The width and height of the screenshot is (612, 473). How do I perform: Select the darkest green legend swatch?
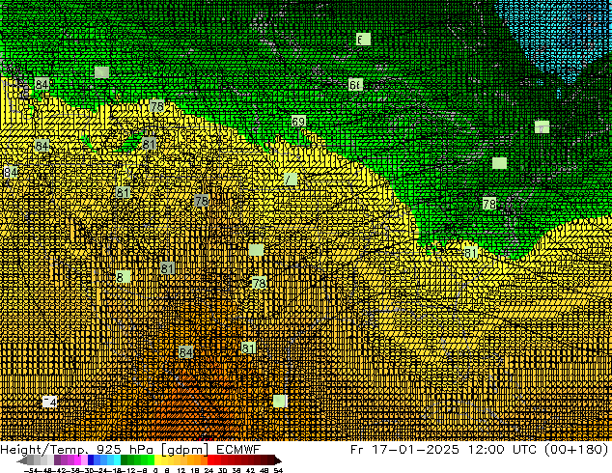tap(124, 460)
